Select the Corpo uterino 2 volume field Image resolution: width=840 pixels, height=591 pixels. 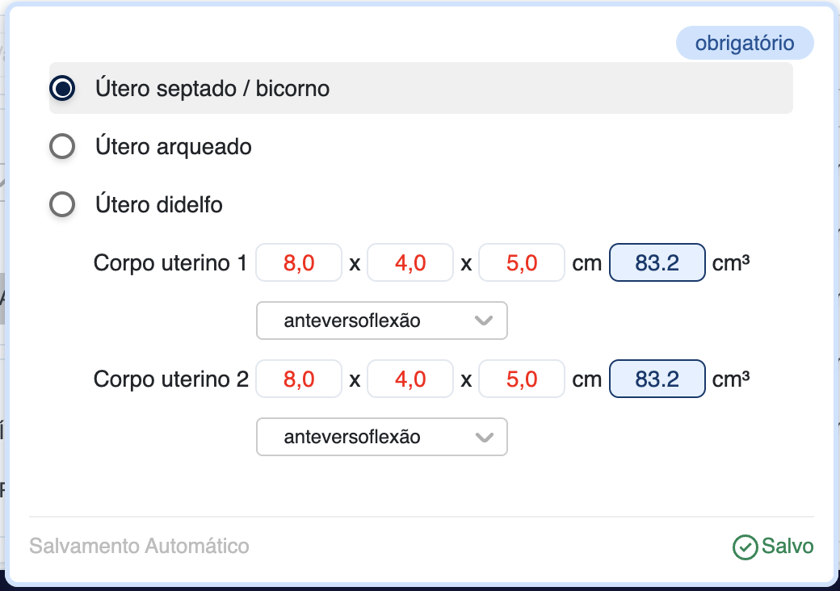pos(657,379)
